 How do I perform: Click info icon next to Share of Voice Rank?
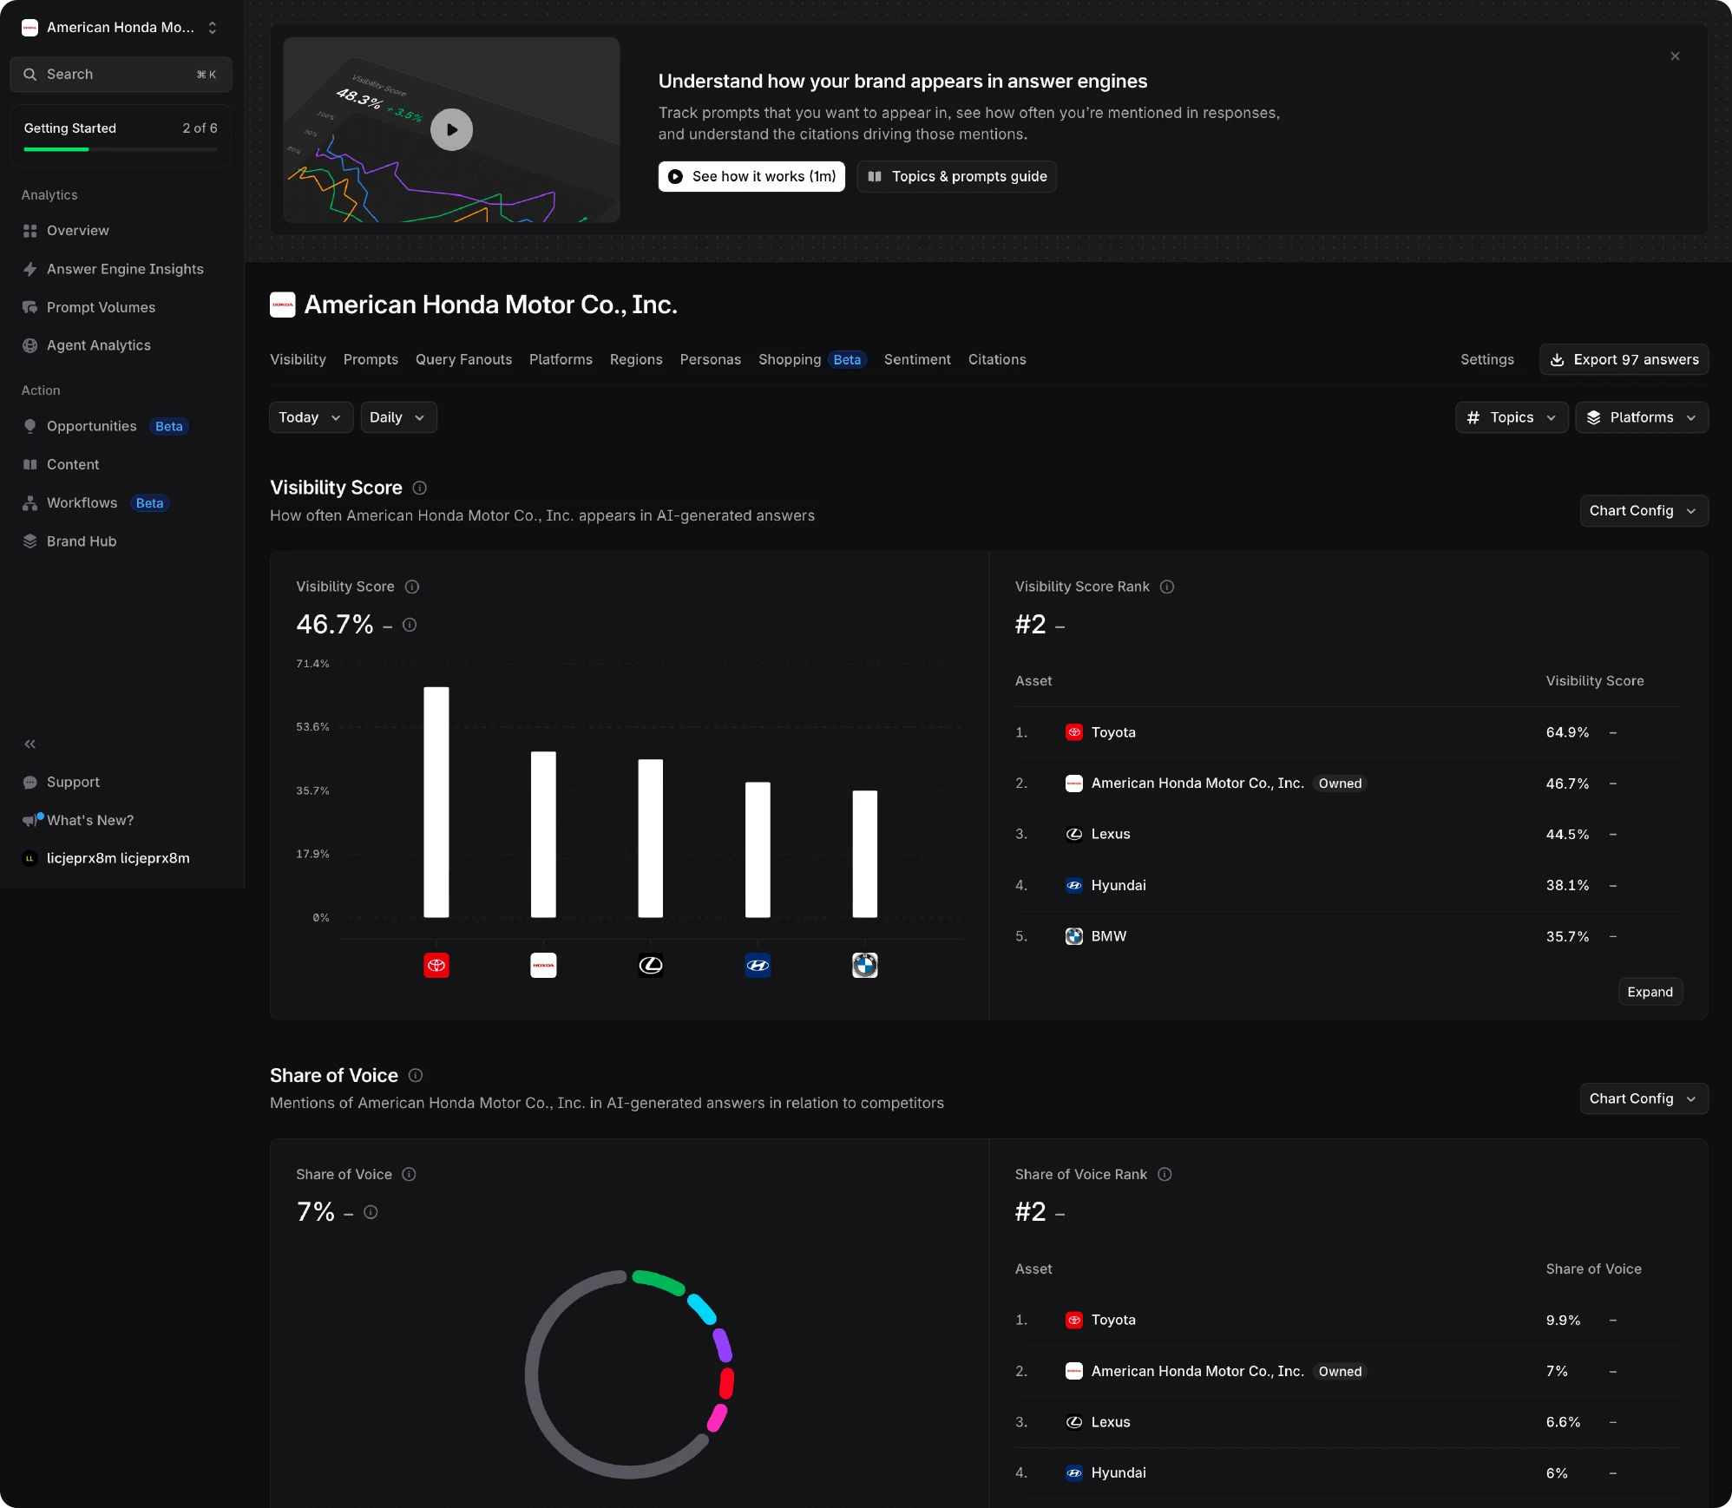pos(1165,1174)
